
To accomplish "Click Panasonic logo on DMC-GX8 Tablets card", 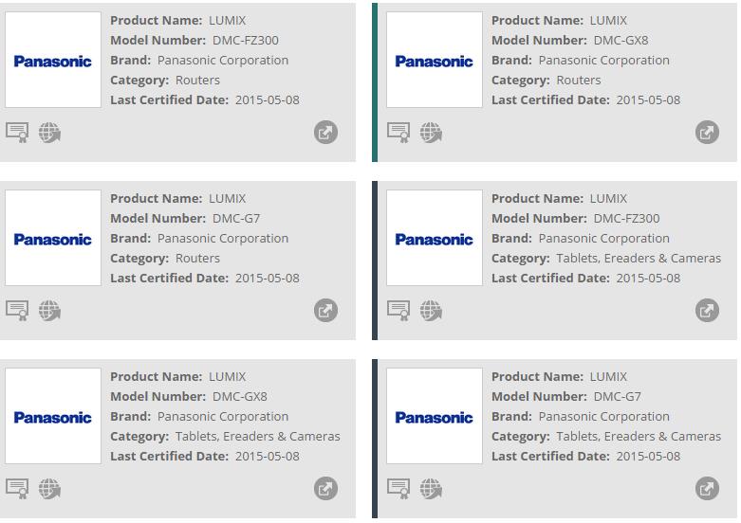I will pyautogui.click(x=53, y=417).
